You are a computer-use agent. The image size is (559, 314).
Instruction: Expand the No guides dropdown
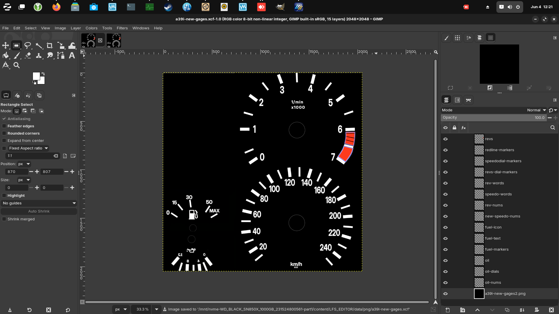(39, 203)
